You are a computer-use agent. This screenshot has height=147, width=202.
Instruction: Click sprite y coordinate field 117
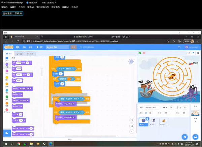click(185, 107)
